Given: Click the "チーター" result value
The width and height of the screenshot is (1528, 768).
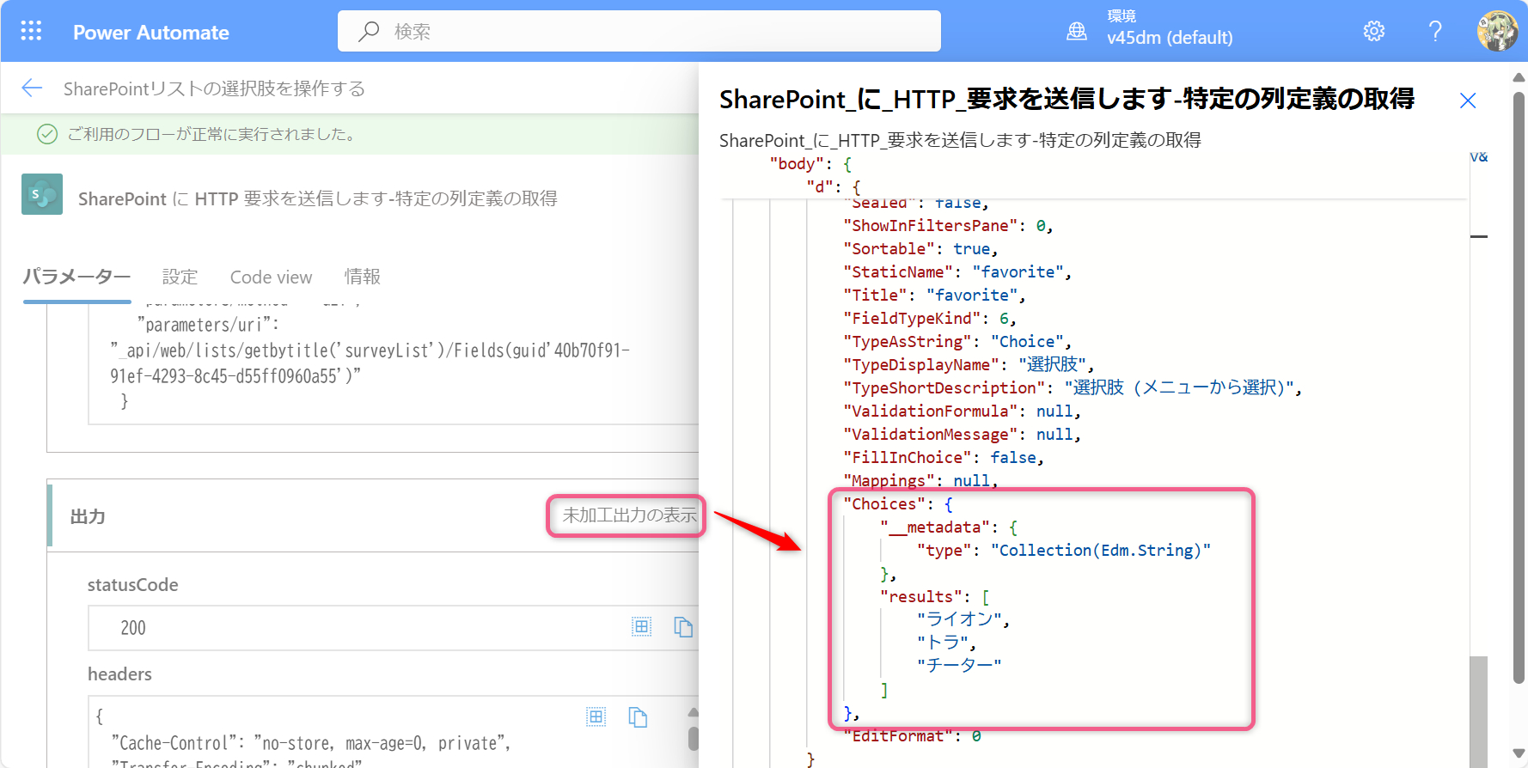Looking at the screenshot, I should [x=959, y=665].
